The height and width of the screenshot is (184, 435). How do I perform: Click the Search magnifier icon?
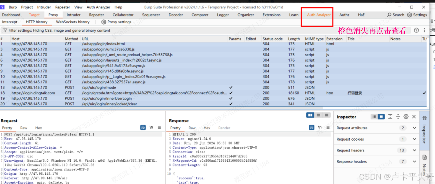coord(389,15)
